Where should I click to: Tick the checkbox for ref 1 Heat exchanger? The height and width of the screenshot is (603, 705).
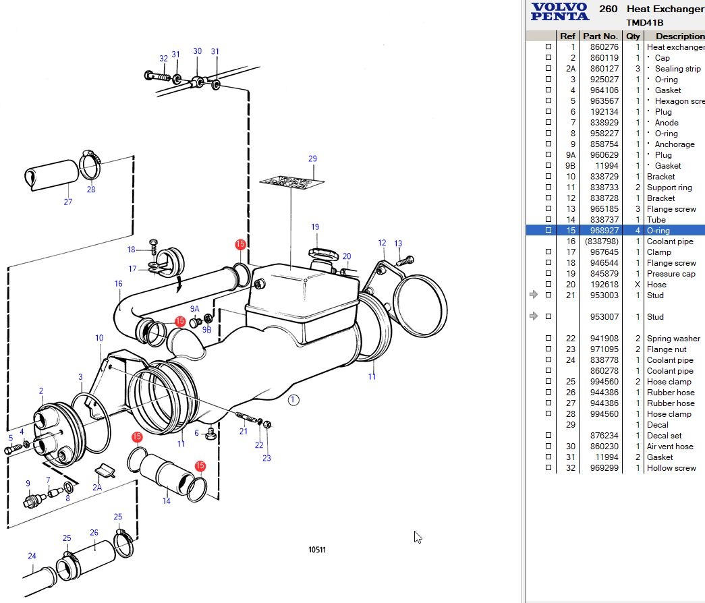click(548, 47)
